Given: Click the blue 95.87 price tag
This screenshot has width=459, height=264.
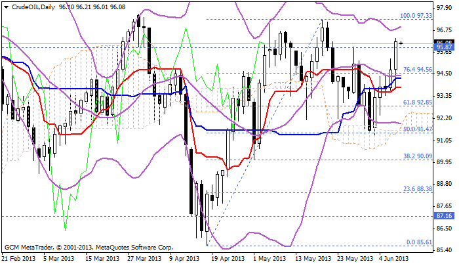Looking at the screenshot, I should [x=444, y=47].
